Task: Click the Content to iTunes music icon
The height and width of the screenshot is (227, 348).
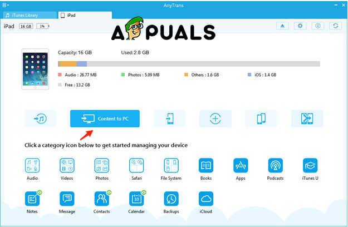Action: click(x=40, y=119)
